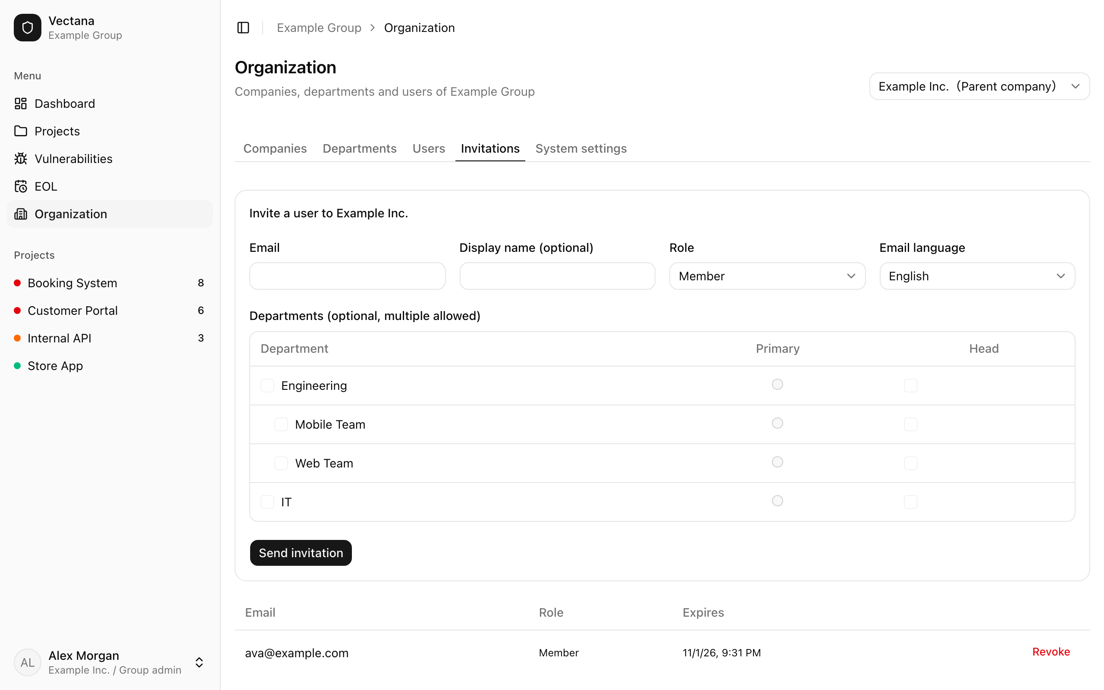This screenshot has height=690, width=1104.
Task: Select the Invitations tab
Action: point(490,148)
